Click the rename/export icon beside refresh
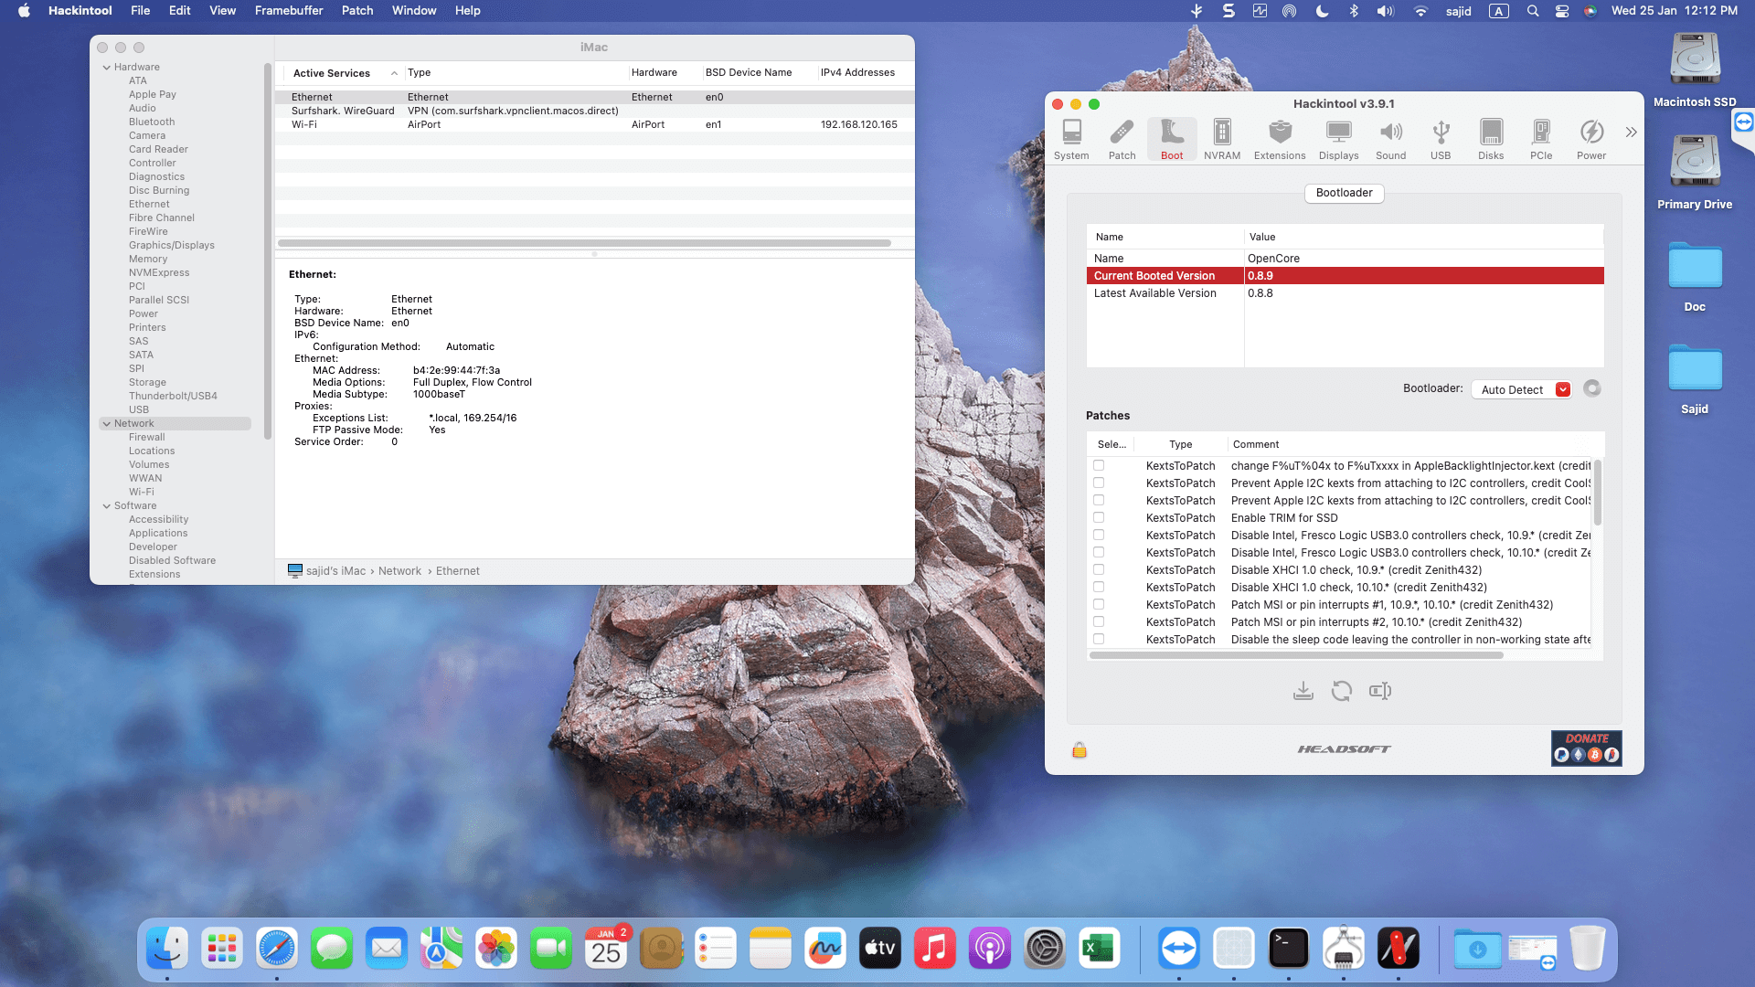 (1380, 691)
